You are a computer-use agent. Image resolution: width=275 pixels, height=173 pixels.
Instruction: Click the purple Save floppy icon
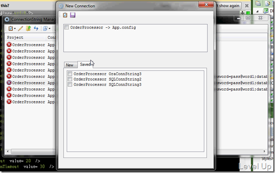73,15
